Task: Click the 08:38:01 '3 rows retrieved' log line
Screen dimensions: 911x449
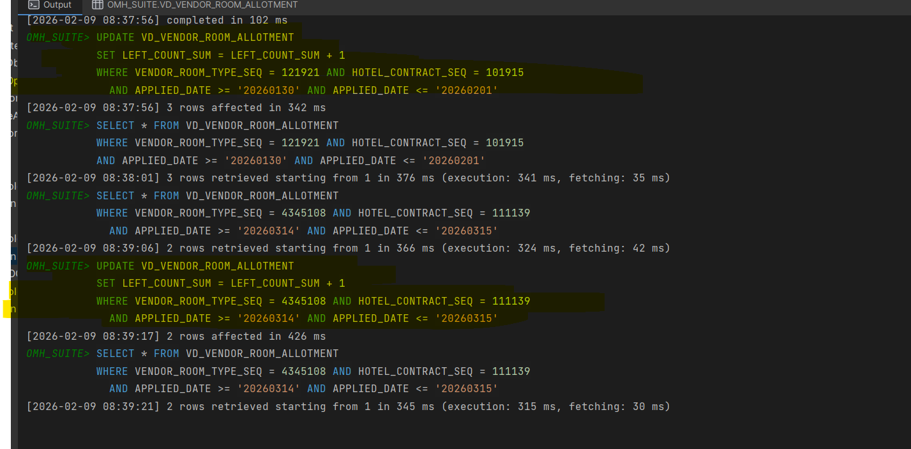Action: tap(348, 178)
